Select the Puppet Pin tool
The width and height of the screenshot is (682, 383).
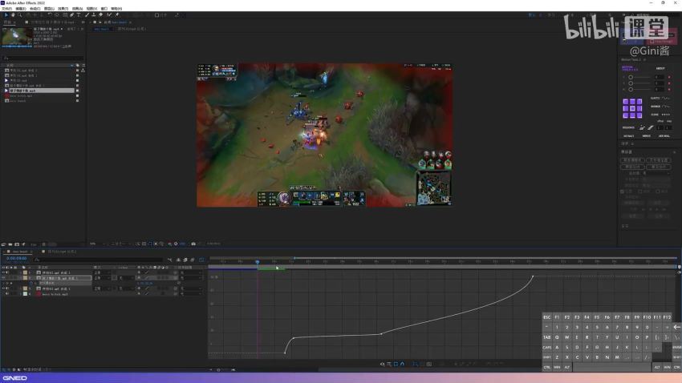tap(117, 14)
